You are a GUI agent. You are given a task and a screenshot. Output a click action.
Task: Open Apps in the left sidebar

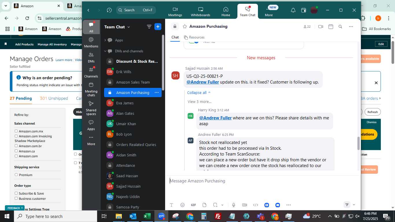point(91,125)
